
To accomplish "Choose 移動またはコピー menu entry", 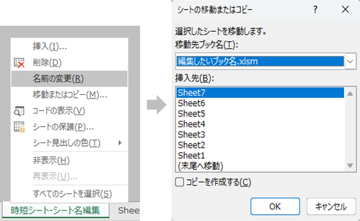I will 69,94.
